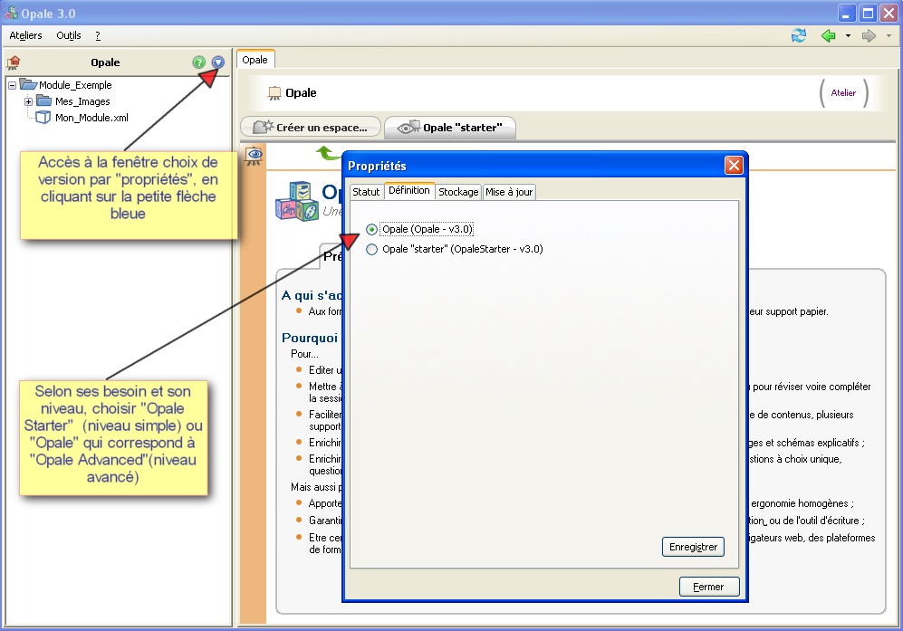The width and height of the screenshot is (903, 631).
Task: Switch to the Mise à jour tab
Action: (x=509, y=192)
